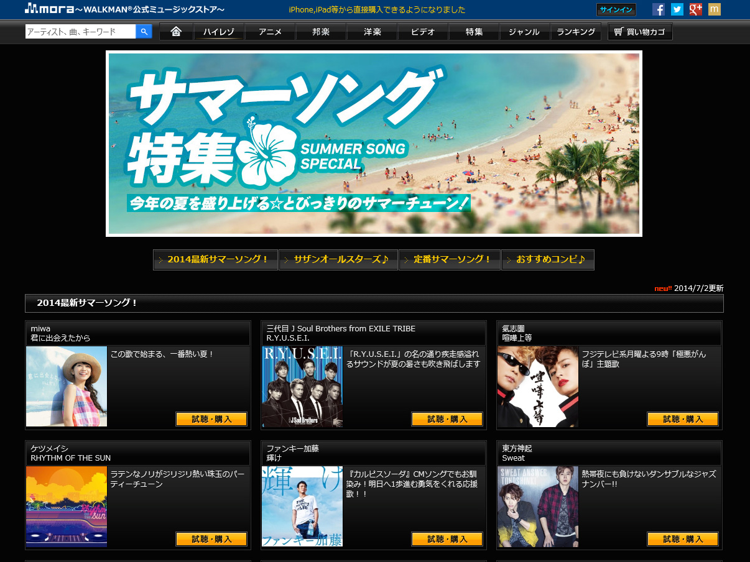The width and height of the screenshot is (750, 562).
Task: Click 試聴・購入 for R.Y.U.S.E.I.
Action: tap(447, 419)
